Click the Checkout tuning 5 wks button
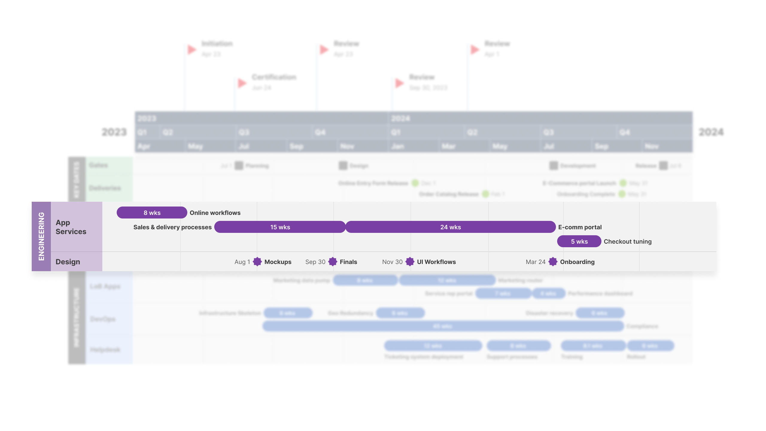Screen dimensions: 766x431 (x=579, y=241)
